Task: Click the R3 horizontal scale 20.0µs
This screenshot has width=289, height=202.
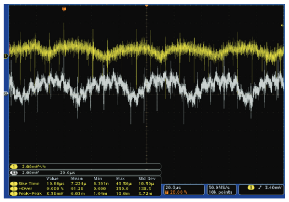Action: pos(67,173)
